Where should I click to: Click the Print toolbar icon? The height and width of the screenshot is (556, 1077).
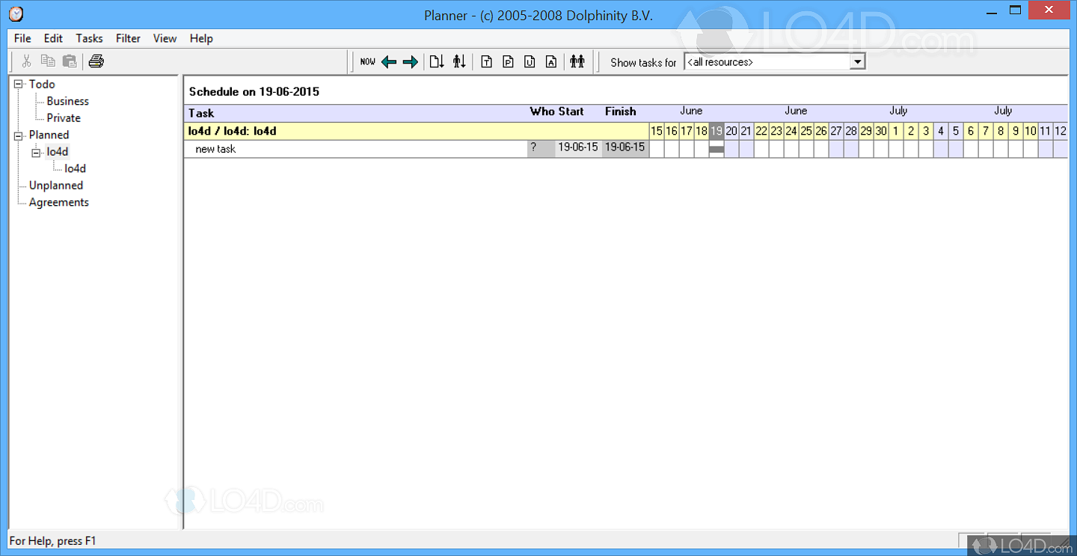96,61
